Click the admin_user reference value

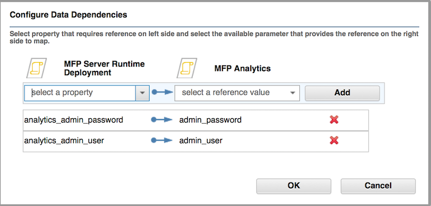[200, 141]
